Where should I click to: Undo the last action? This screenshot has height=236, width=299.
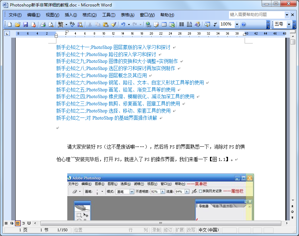coord(123,24)
